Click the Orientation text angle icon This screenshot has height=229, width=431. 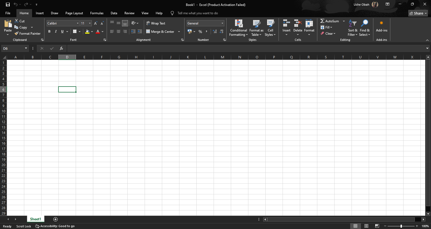[x=133, y=23]
